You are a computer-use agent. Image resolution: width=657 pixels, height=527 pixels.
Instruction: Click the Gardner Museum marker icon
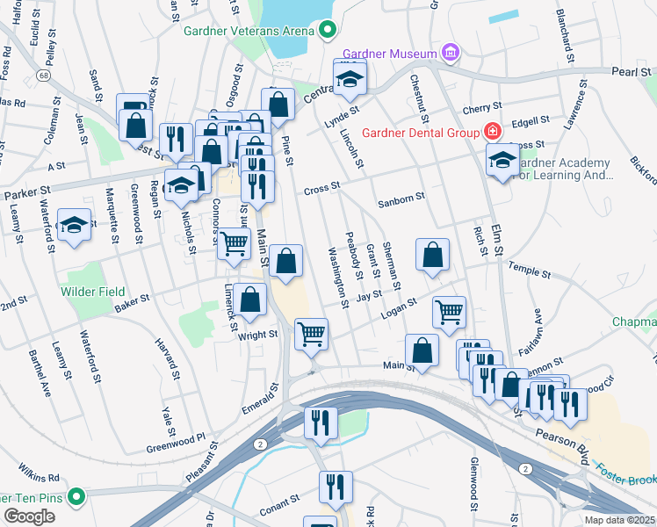coord(451,54)
